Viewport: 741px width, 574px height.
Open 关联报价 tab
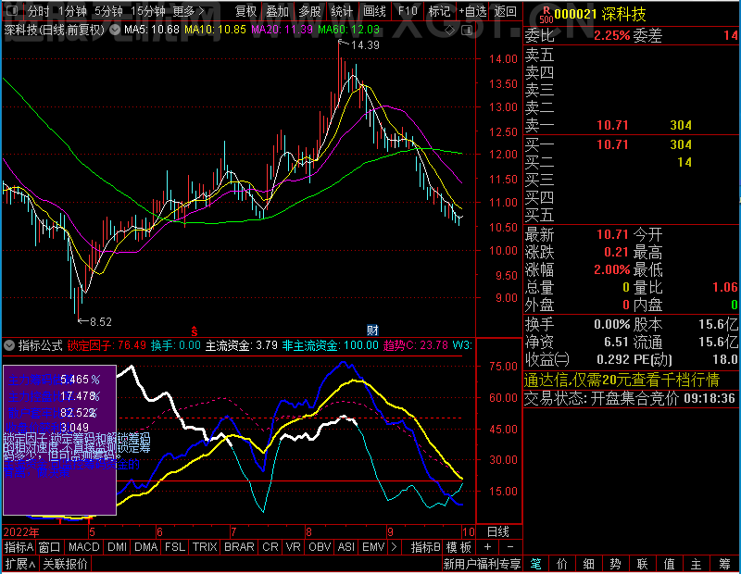pyautogui.click(x=65, y=564)
